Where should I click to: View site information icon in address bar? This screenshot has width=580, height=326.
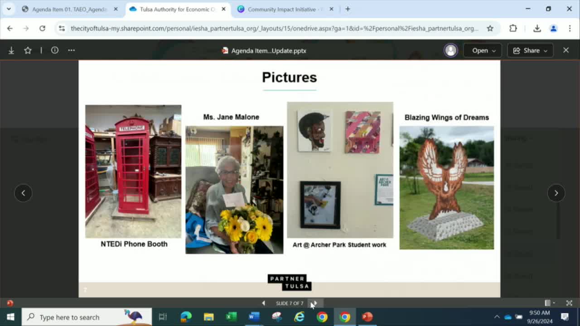coord(62,28)
